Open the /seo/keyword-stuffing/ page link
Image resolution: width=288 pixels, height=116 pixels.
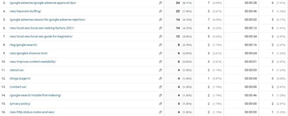(x=25, y=11)
